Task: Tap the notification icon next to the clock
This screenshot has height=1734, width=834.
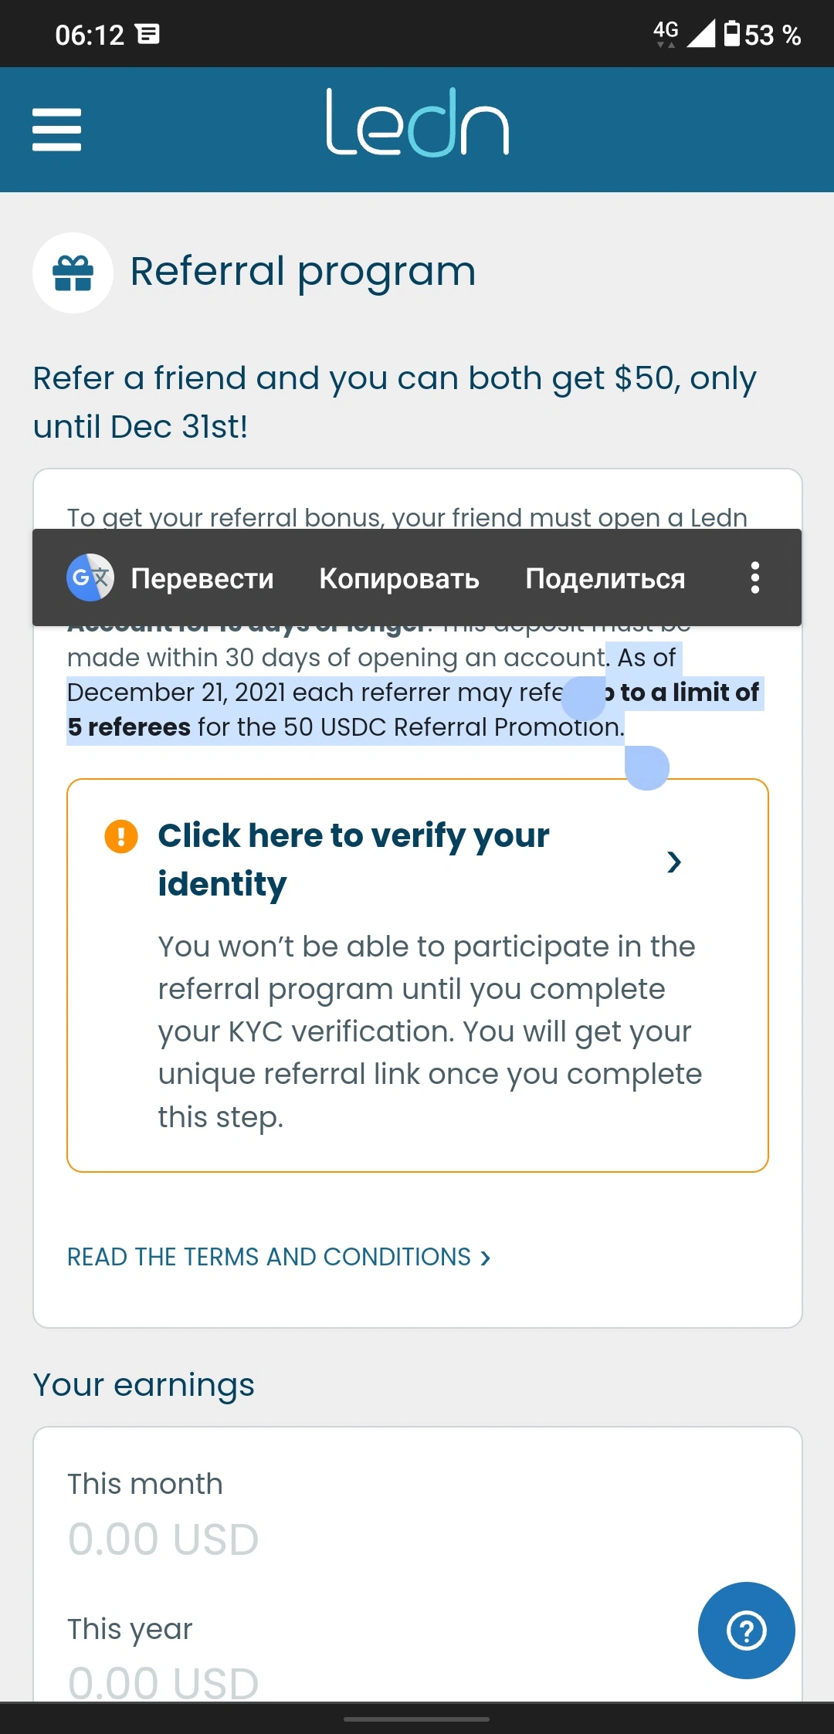Action: tap(147, 34)
